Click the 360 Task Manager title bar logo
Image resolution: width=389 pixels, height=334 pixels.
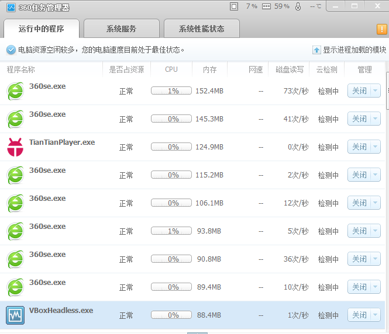coord(11,8)
